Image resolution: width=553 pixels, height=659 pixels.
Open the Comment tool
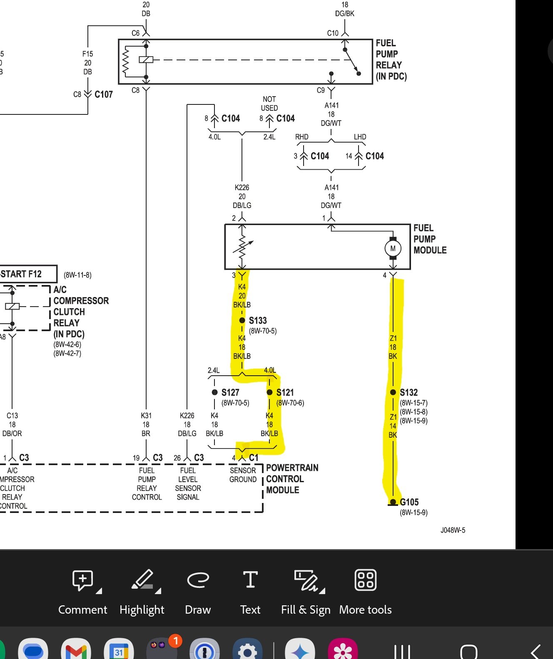[82, 592]
